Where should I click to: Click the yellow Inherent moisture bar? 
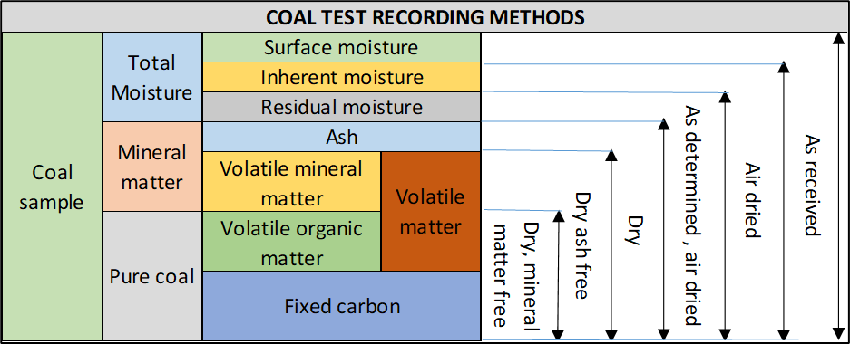pyautogui.click(x=341, y=77)
